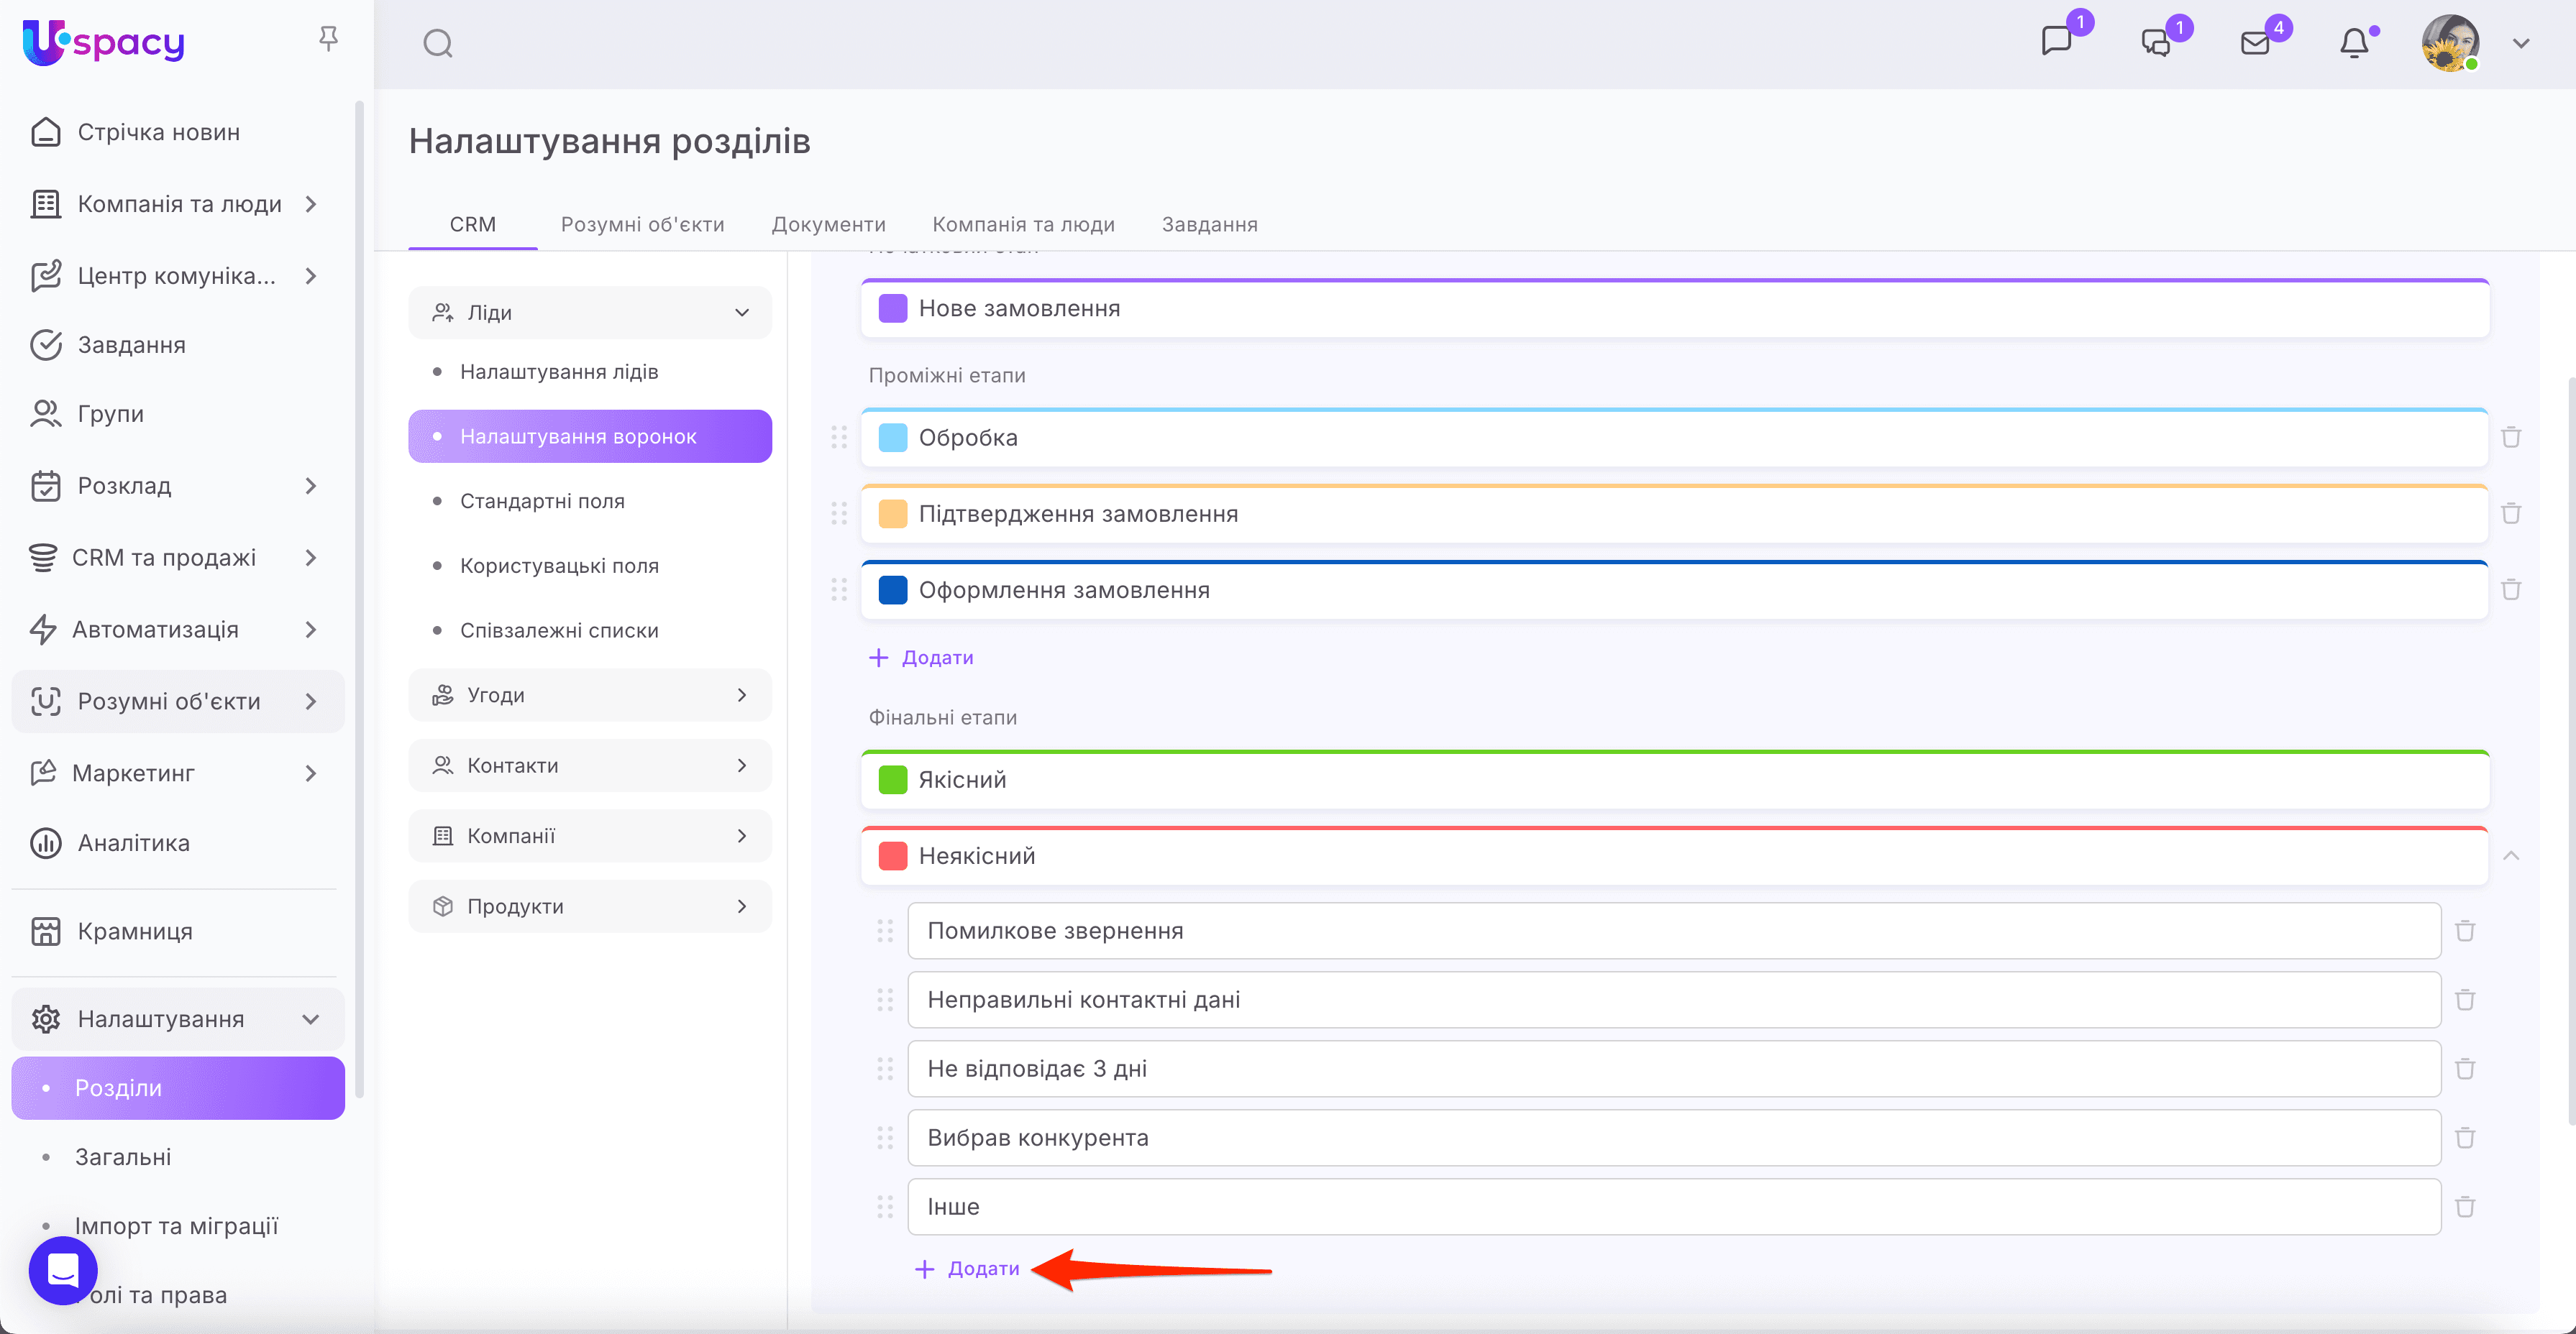This screenshot has height=1334, width=2576.
Task: Open the Розумні об'єкти tab
Action: 642,225
